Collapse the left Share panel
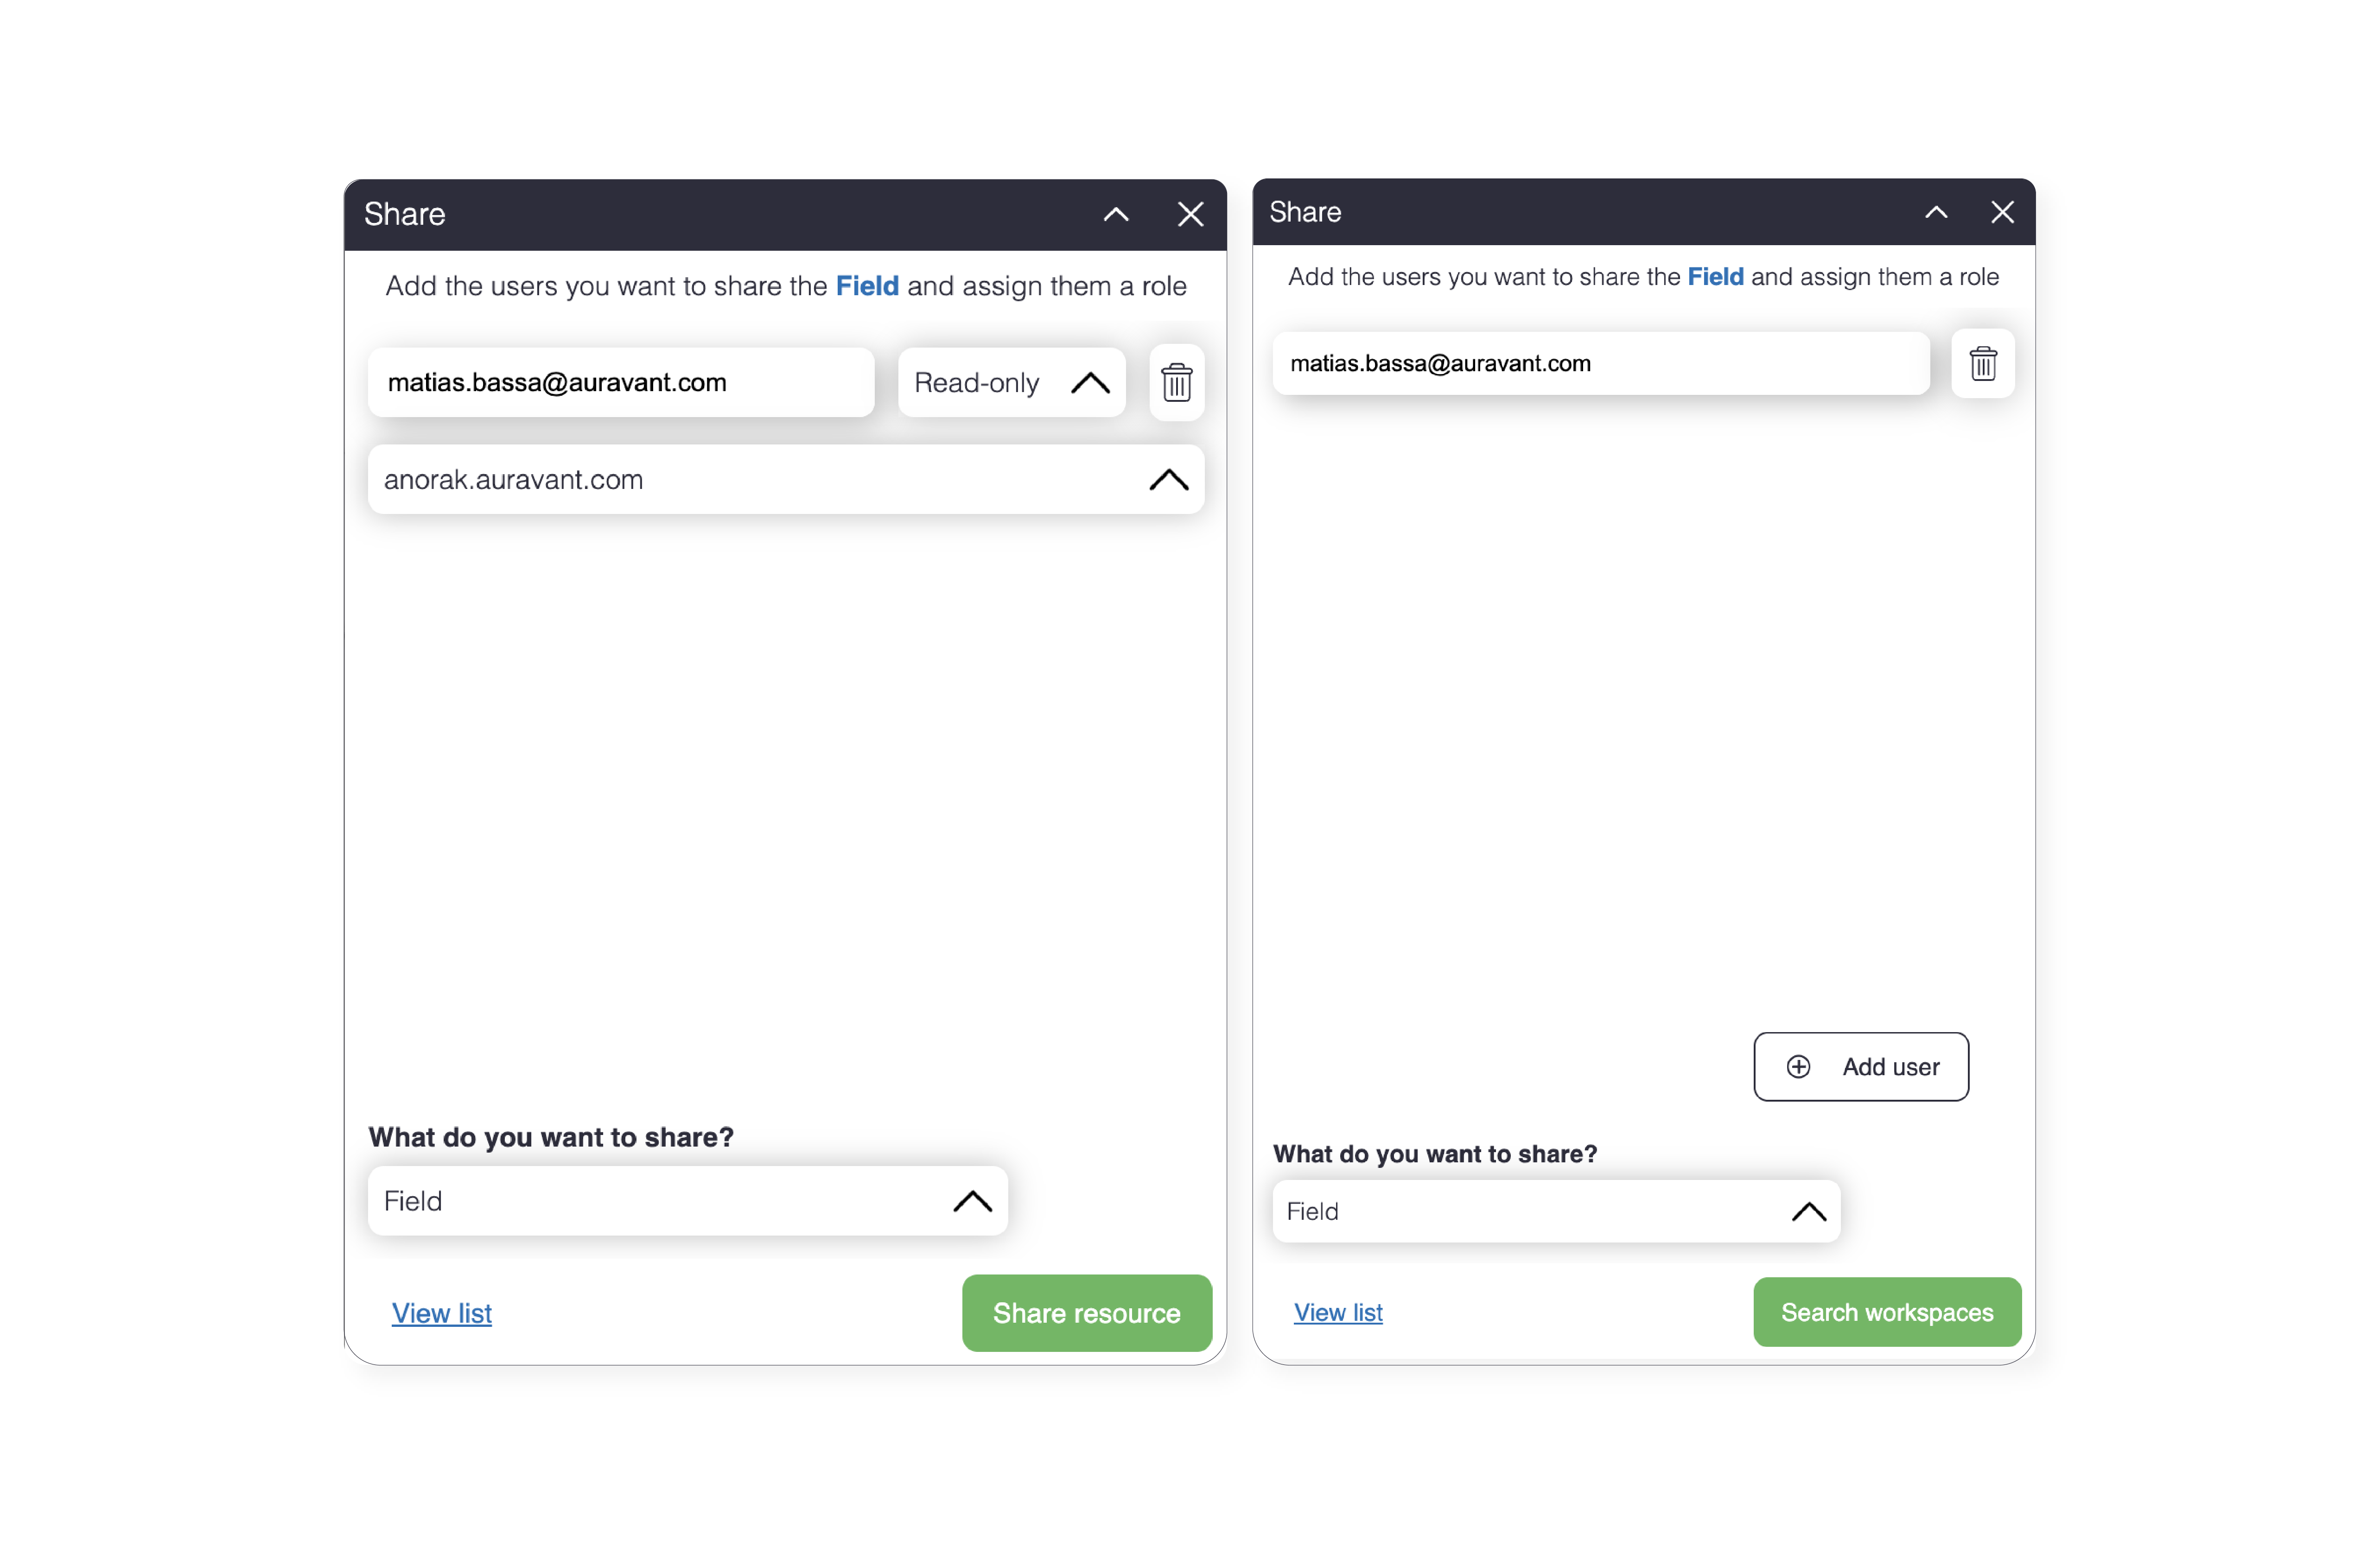Image resolution: width=2380 pixels, height=1547 pixels. pos(1116,214)
